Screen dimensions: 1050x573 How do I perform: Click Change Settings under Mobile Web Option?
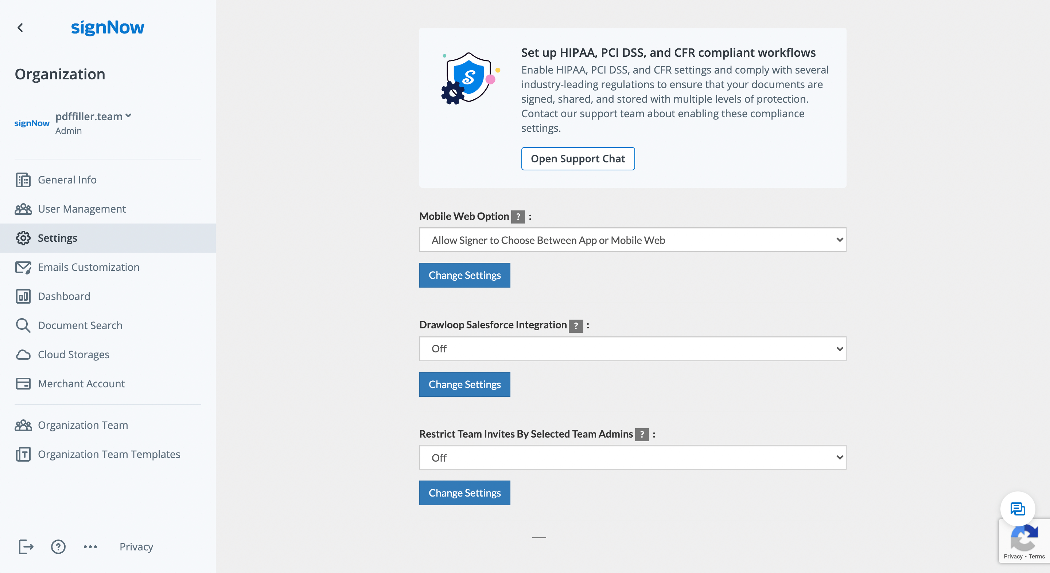tap(464, 275)
